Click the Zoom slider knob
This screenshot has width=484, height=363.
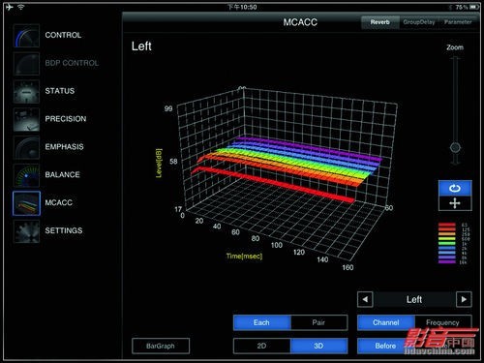455,148
